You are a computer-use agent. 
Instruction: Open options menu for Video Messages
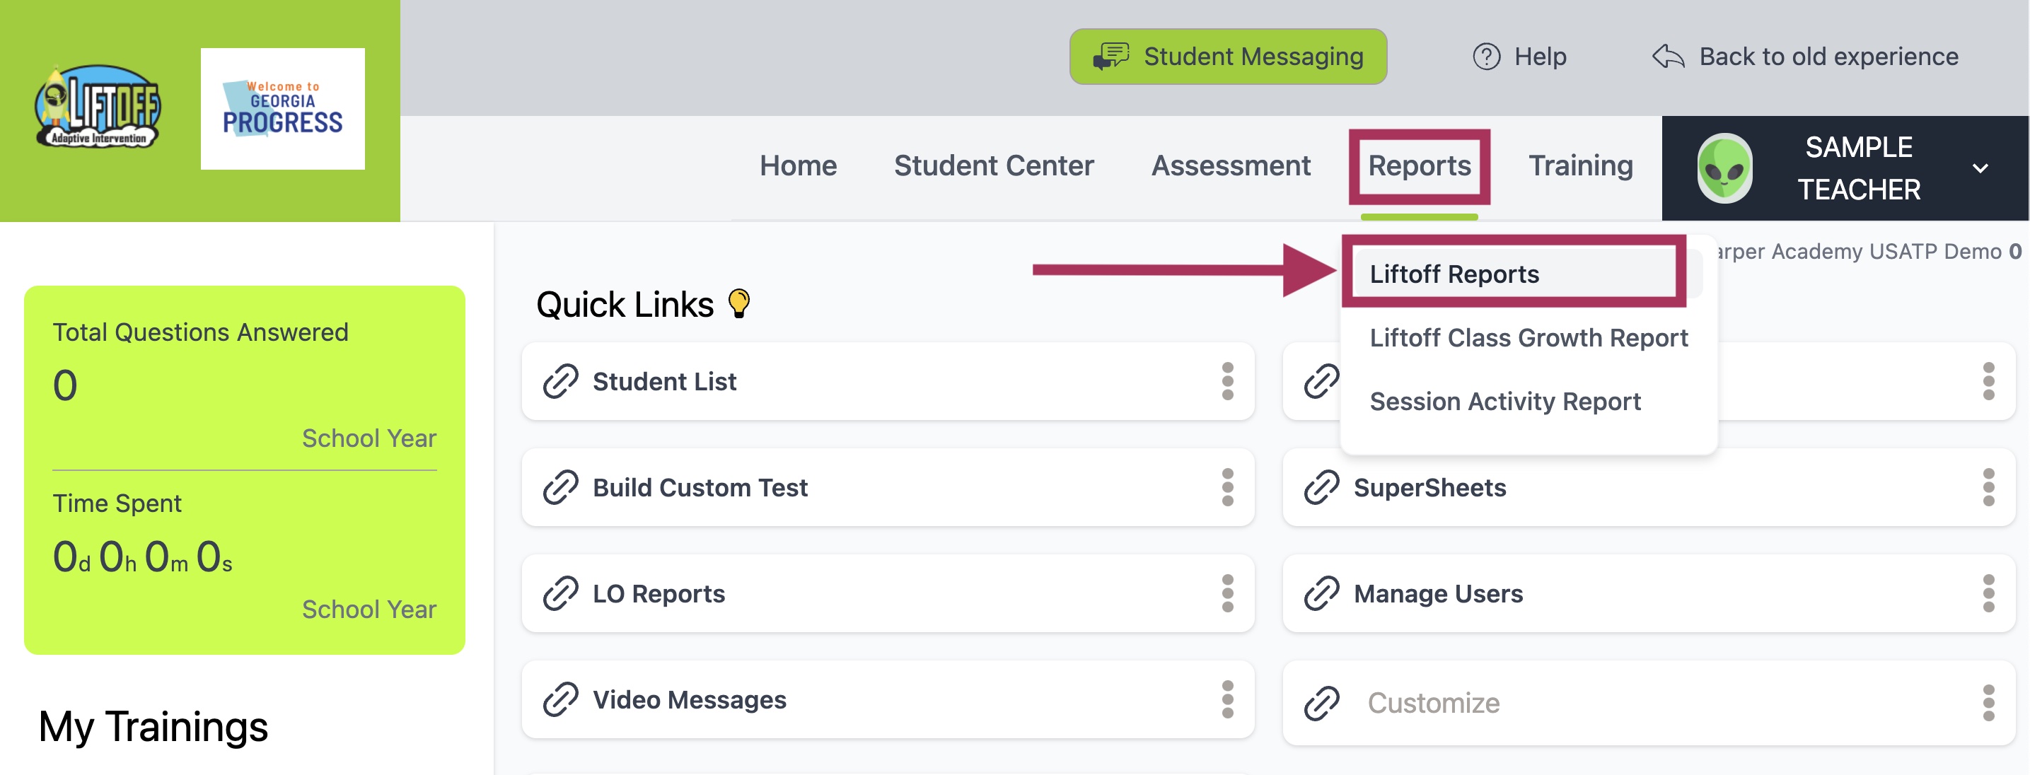(x=1227, y=700)
